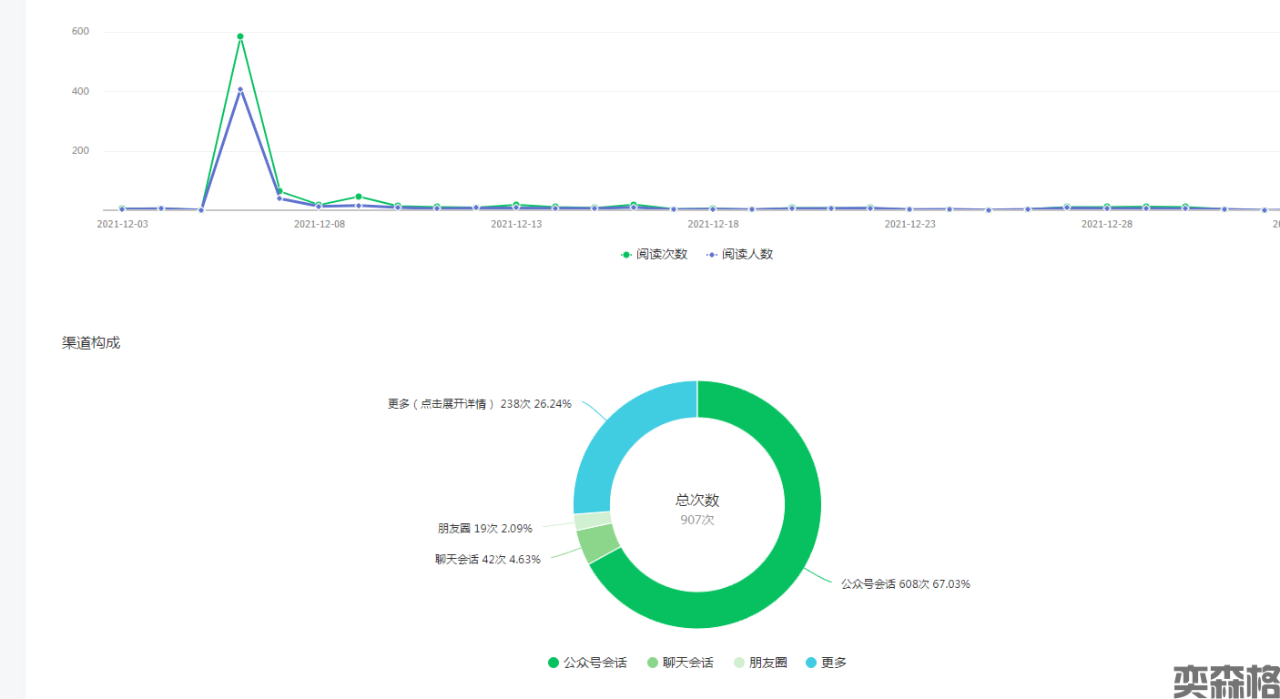Toggle 阅读次数 series in line chart legend
Screen dimensions: 1280x699
[654, 255]
